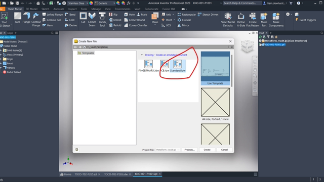Select the Mirror tool

tap(183, 25)
